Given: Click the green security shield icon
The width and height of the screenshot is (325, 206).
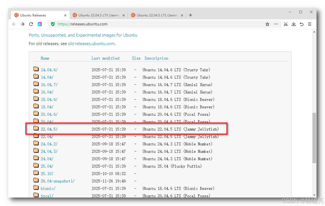Looking at the screenshot, I should click(x=53, y=24).
